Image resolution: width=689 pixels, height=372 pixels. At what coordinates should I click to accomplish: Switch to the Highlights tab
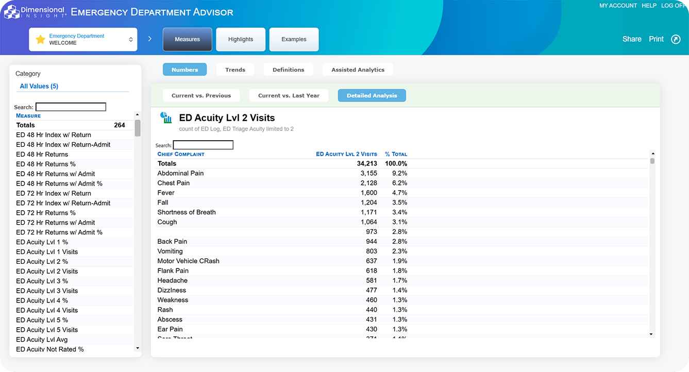pos(241,39)
